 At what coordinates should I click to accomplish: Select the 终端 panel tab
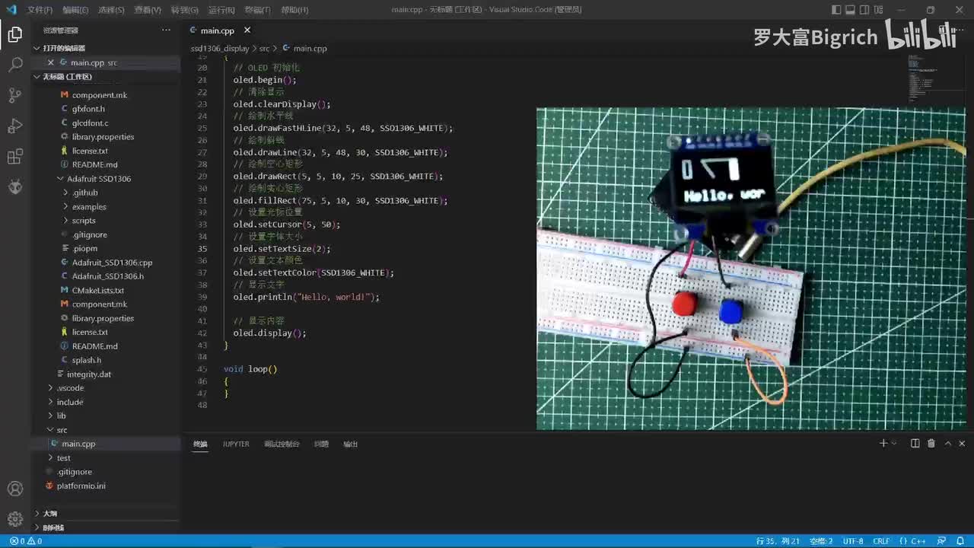coord(200,444)
